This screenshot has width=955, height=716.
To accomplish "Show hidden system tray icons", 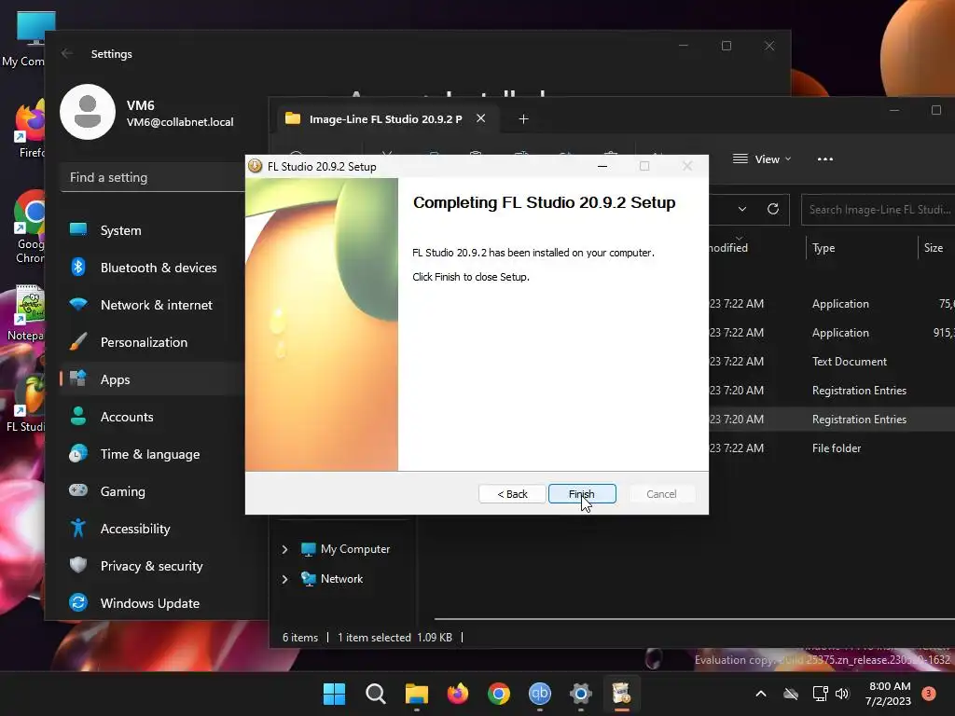I will [x=761, y=694].
